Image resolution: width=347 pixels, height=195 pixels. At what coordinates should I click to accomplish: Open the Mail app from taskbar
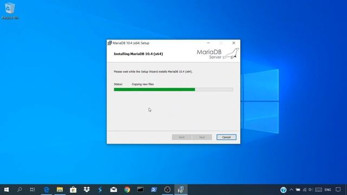(x=113, y=190)
